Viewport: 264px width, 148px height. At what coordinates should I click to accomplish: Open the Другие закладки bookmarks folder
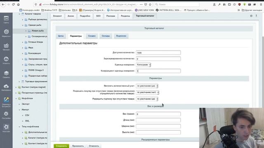[x=252, y=10]
